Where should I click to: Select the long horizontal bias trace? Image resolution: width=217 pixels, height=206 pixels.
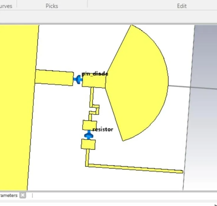[136, 168]
